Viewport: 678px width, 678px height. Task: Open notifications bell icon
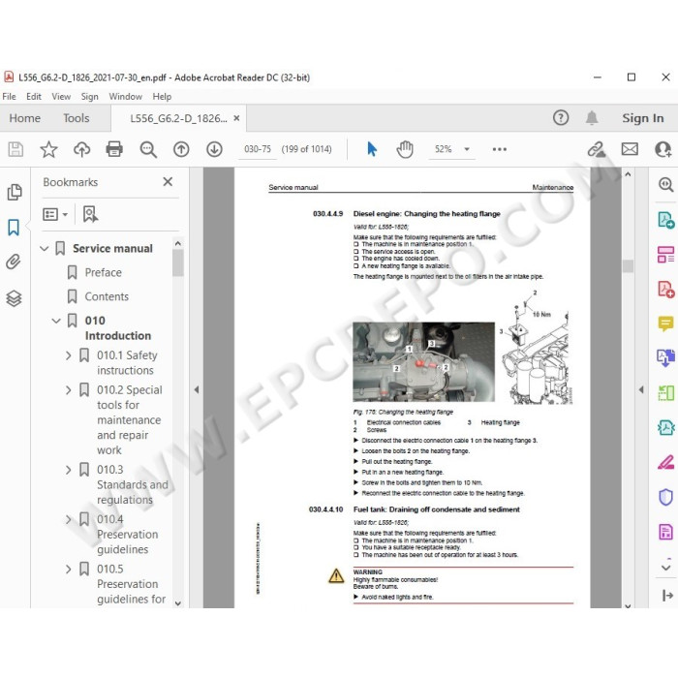(592, 117)
